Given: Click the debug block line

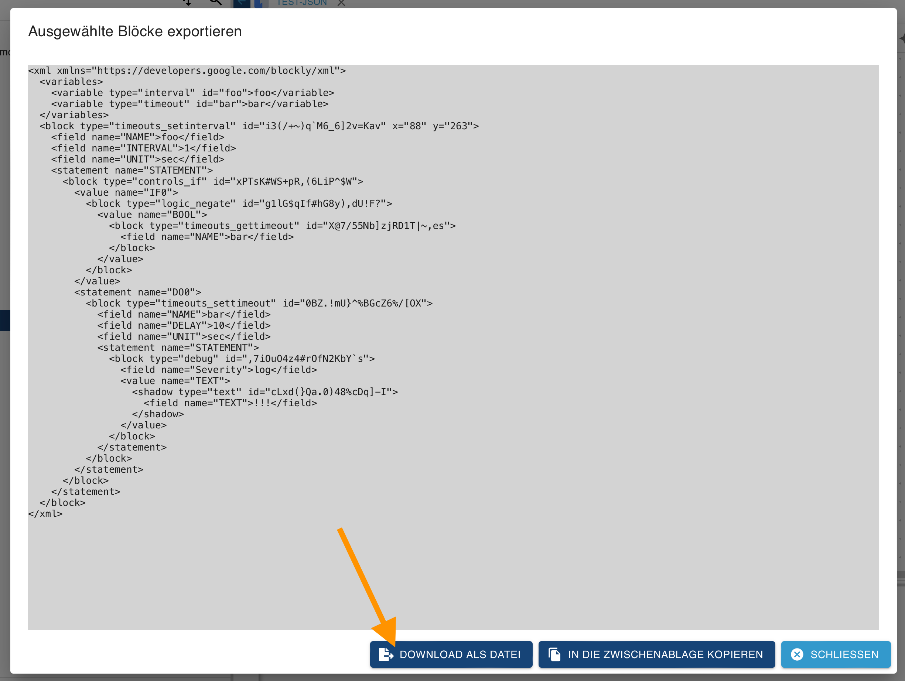Looking at the screenshot, I should 241,359.
